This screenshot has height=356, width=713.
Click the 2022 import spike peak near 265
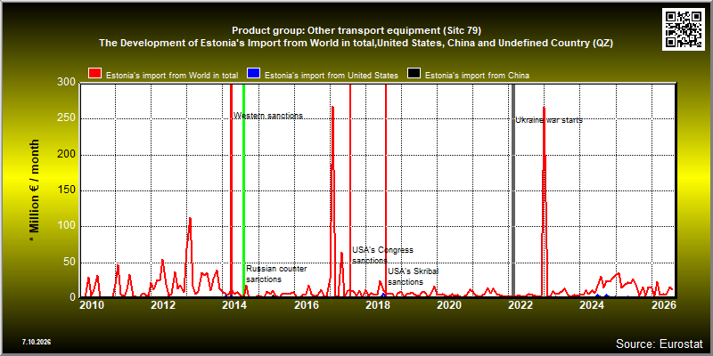[544, 108]
